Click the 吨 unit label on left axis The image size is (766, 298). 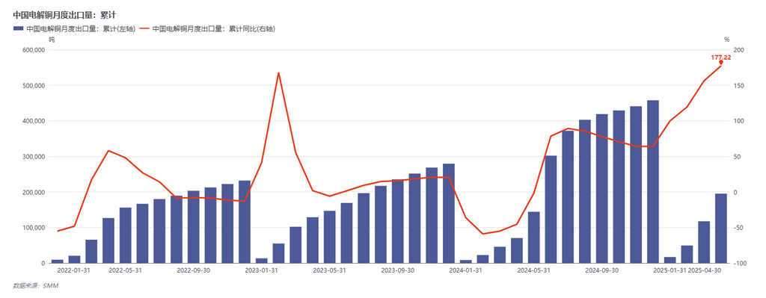52,40
